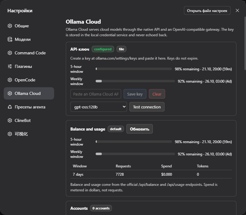The image size is (246, 215).
Task: Click the default badge by Balance and usage
Action: pyautogui.click(x=116, y=129)
